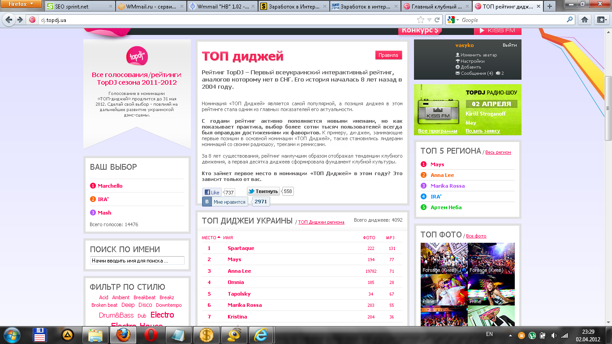Click the site favicon in address bar
The height and width of the screenshot is (344, 612).
pyautogui.click(x=32, y=20)
